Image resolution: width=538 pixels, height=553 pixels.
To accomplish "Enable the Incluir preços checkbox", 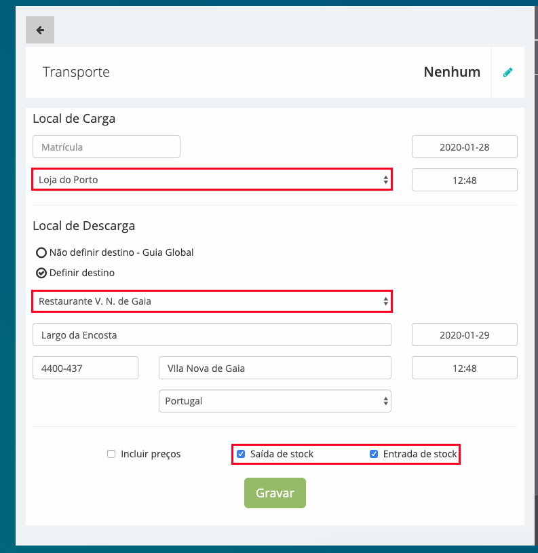I will coord(112,454).
